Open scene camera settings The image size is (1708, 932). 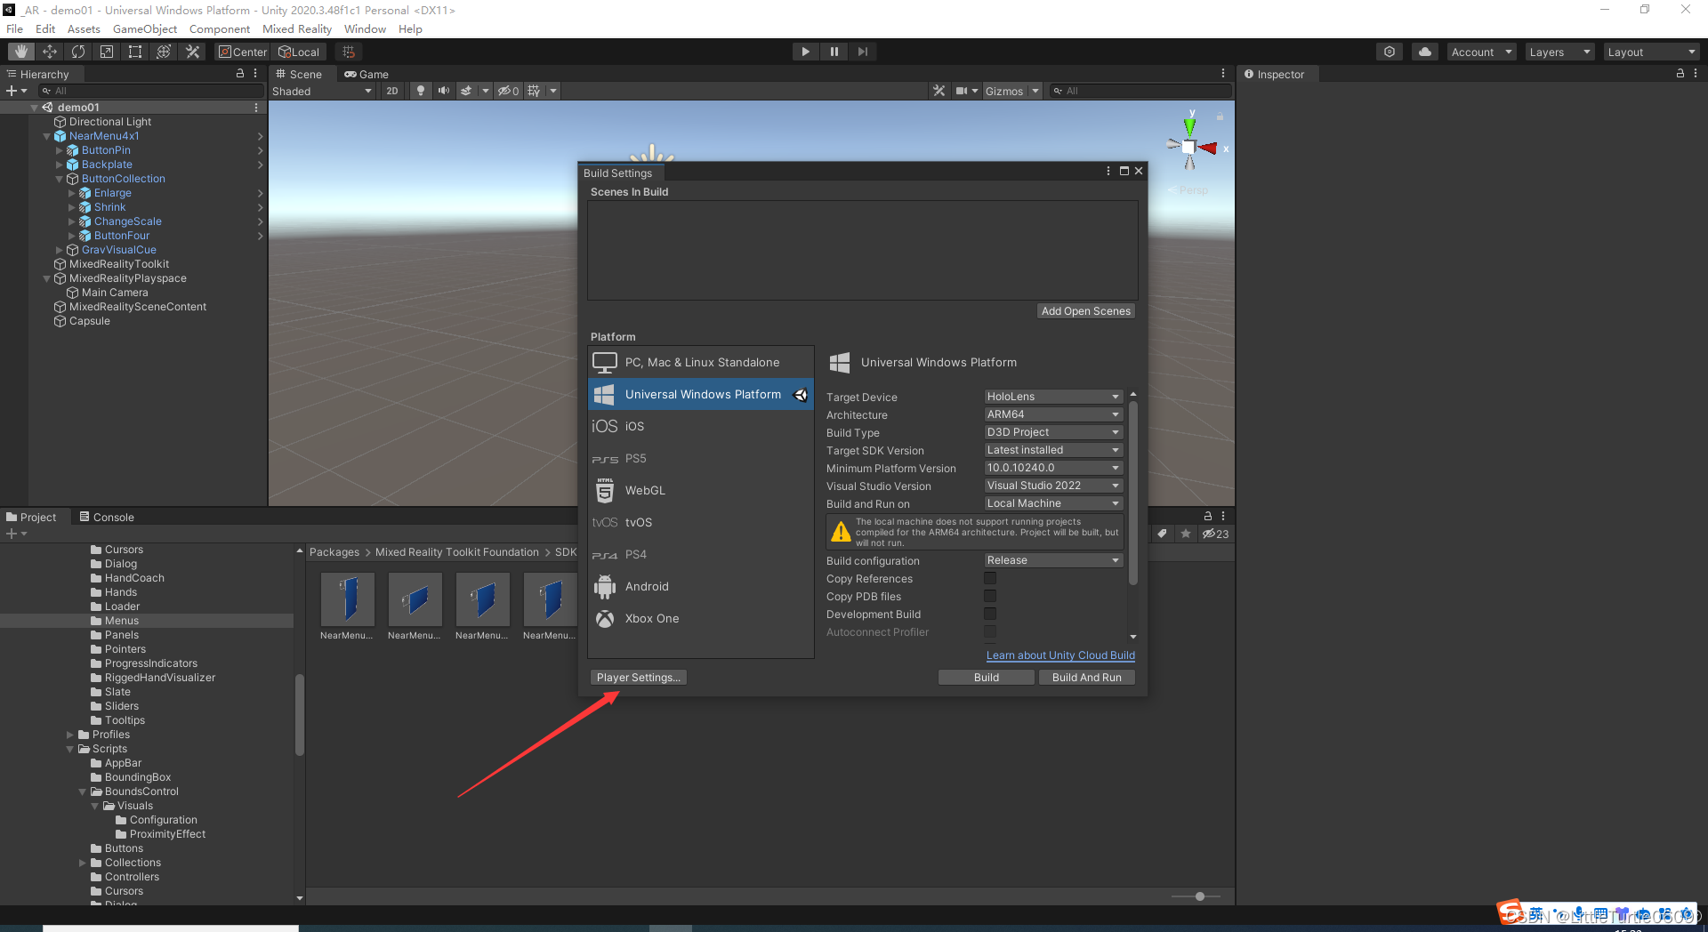[962, 91]
